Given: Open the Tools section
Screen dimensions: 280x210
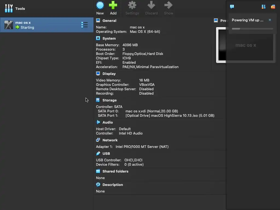Looking at the screenshot, I should click(x=15, y=8).
